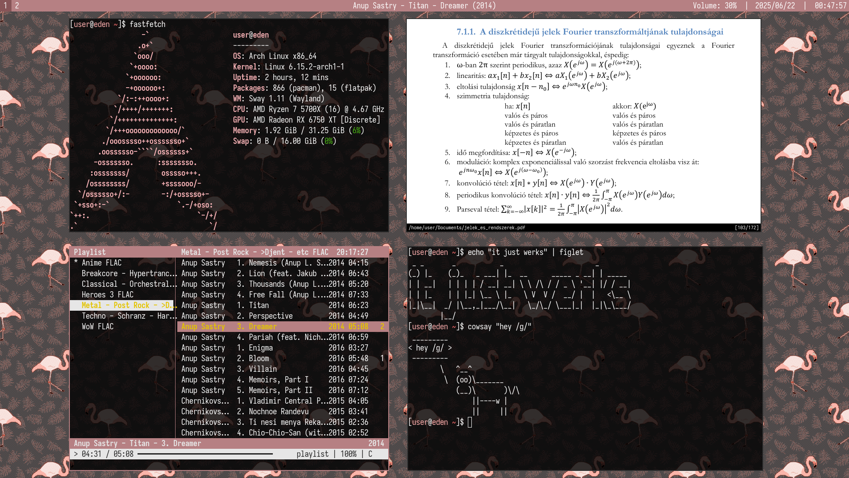Click the echo "it just werks" | figlet command

coord(525,252)
